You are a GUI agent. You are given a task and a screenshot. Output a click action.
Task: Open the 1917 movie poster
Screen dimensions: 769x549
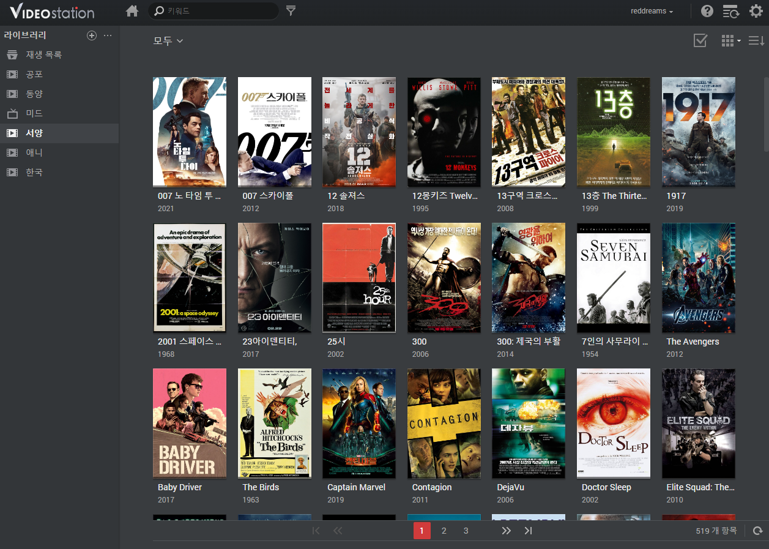(699, 132)
